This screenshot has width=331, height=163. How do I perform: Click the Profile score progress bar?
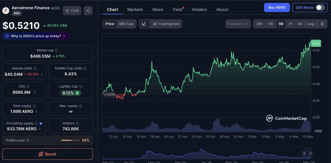(x=70, y=140)
